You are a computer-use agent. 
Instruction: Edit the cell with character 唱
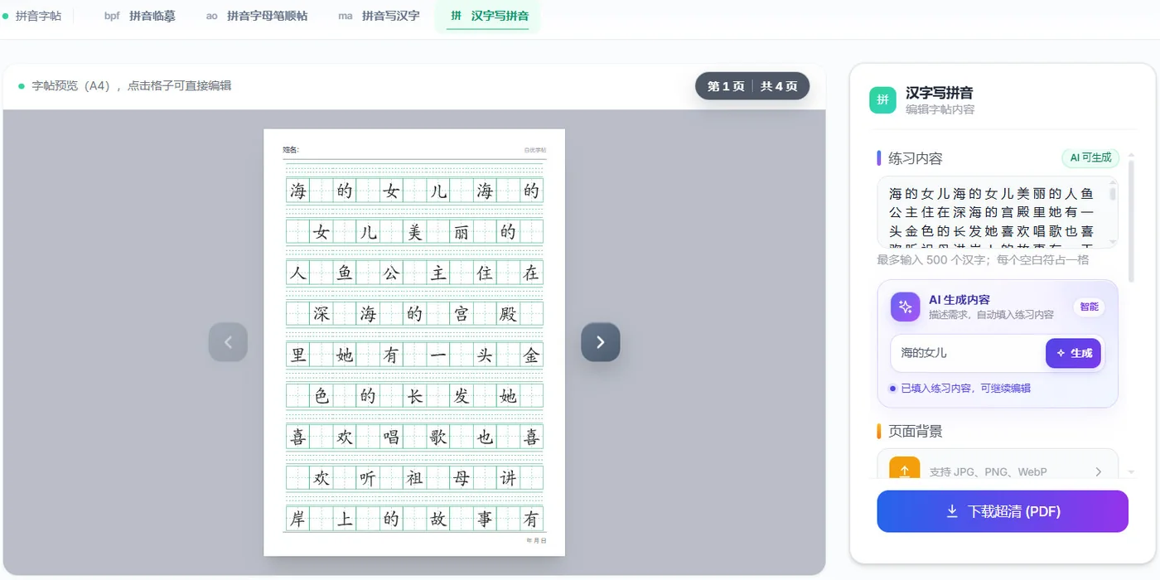[x=391, y=437]
